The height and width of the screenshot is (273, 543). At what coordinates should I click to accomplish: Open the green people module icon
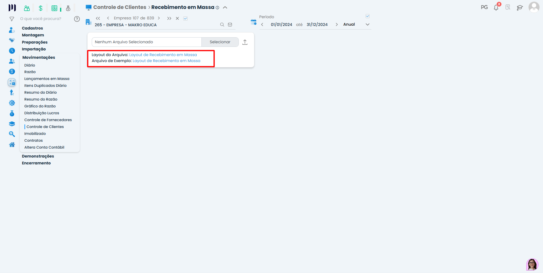click(27, 8)
